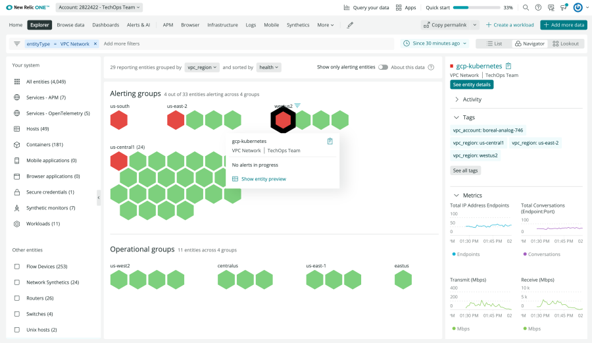Open the Alerts & AI tab

coord(139,25)
